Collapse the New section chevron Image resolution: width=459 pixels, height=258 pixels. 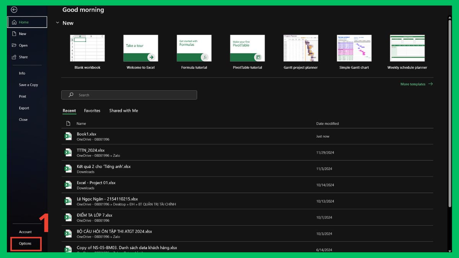(x=58, y=23)
